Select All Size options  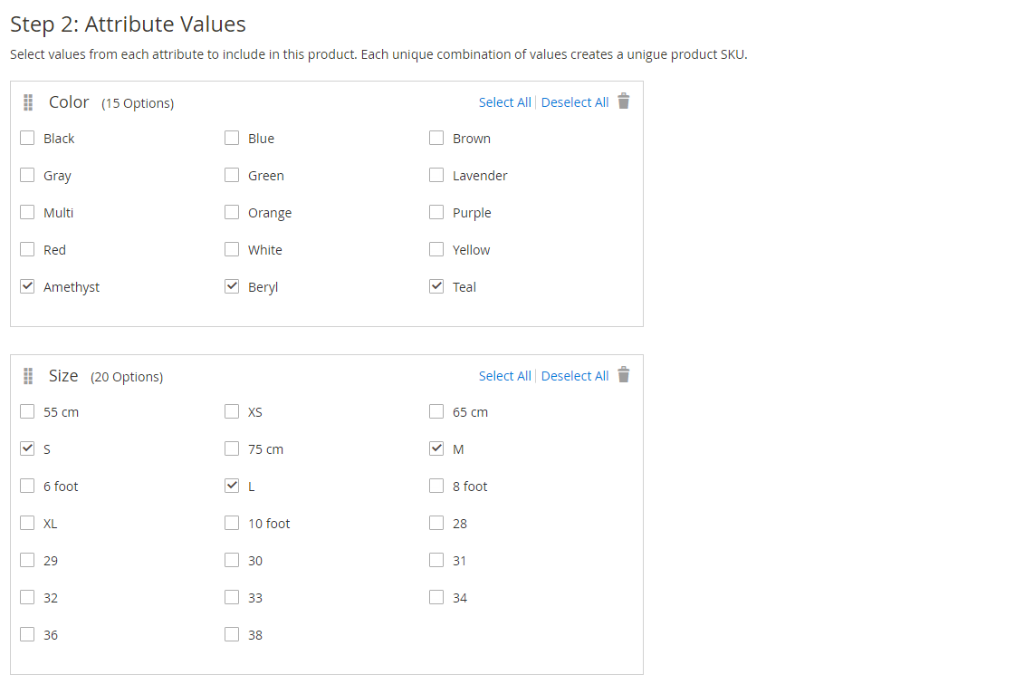(504, 376)
